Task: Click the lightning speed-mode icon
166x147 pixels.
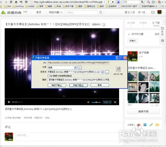Action: coord(109,2)
